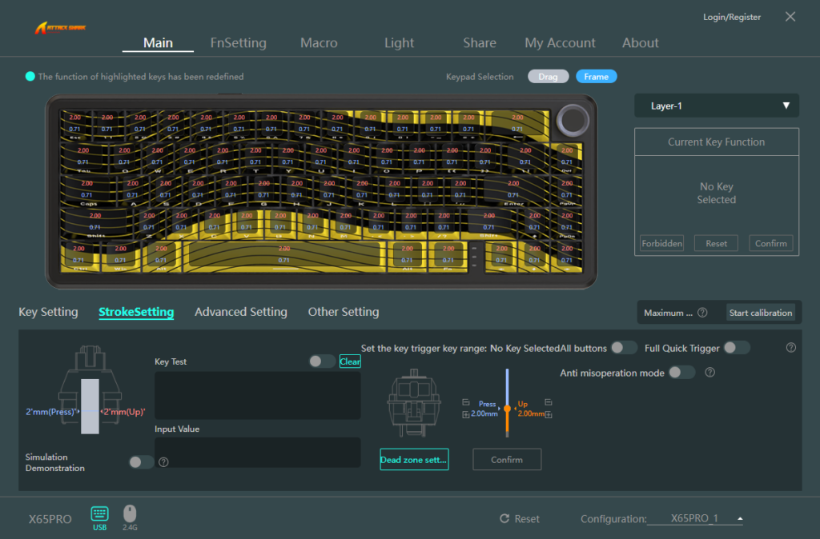The height and width of the screenshot is (539, 820).
Task: Open Dead zone settings button
Action: 414,460
